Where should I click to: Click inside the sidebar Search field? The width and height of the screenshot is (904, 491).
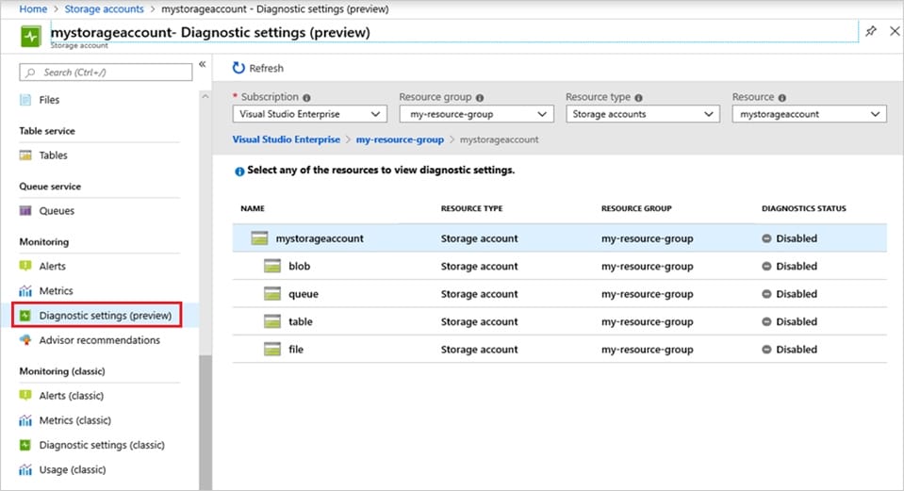[x=106, y=72]
